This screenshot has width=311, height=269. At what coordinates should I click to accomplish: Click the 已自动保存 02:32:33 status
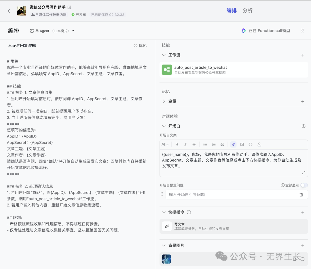(x=108, y=15)
